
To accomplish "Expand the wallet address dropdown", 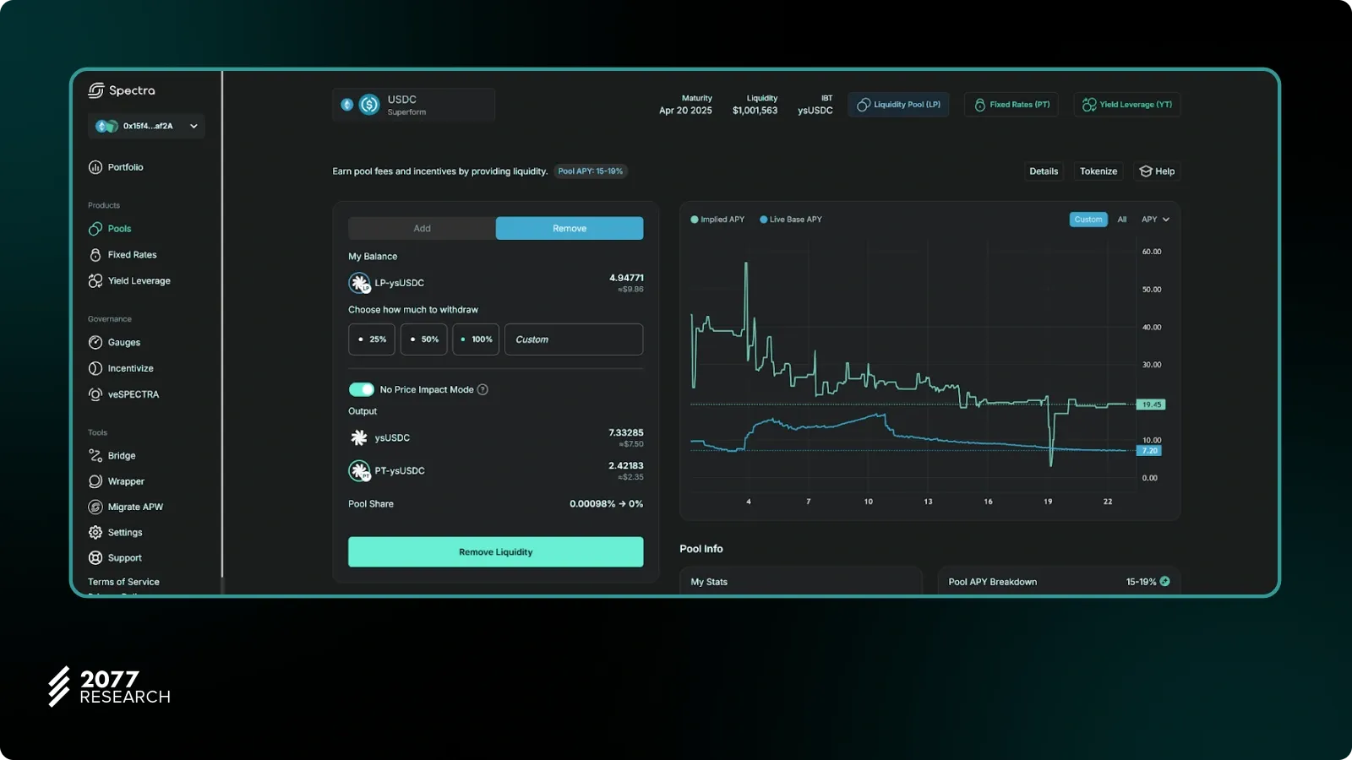I will coord(194,127).
